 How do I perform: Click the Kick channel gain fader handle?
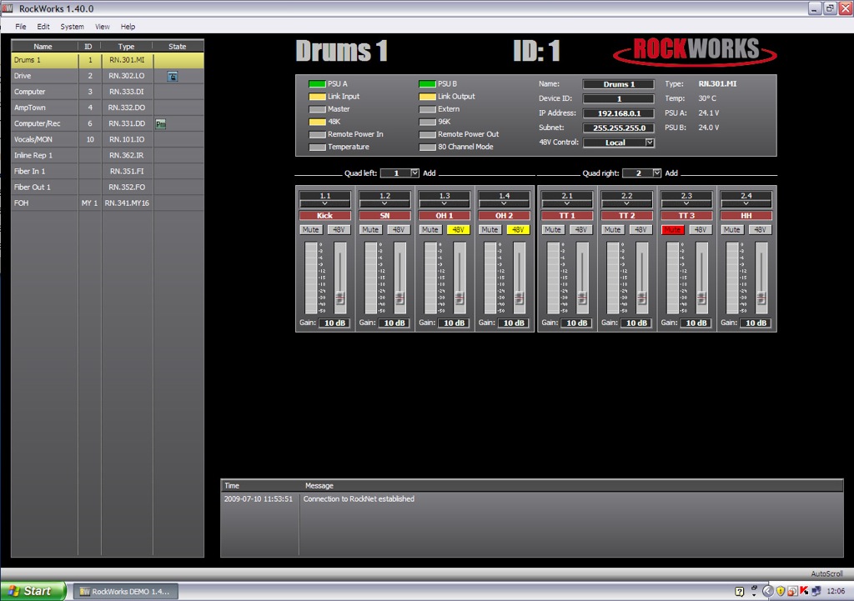340,298
